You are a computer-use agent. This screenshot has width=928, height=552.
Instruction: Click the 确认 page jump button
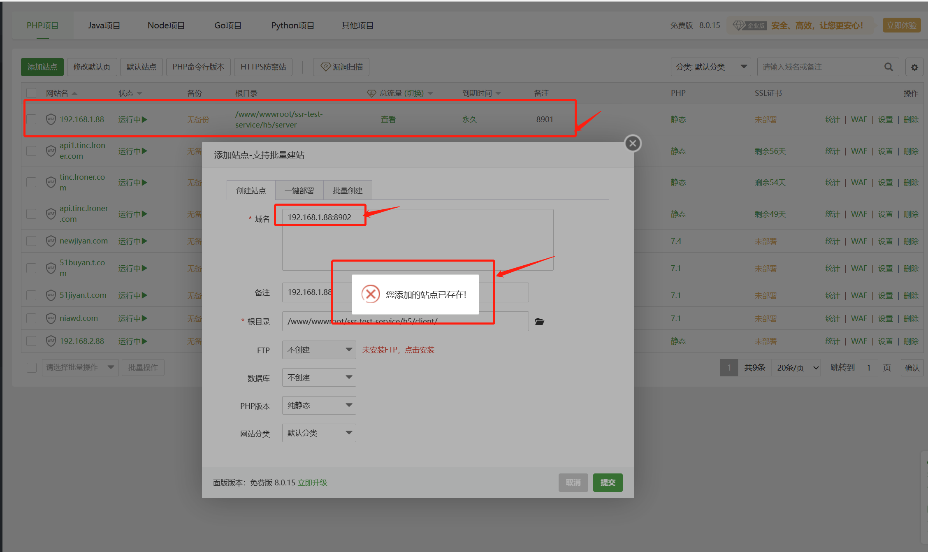click(912, 368)
